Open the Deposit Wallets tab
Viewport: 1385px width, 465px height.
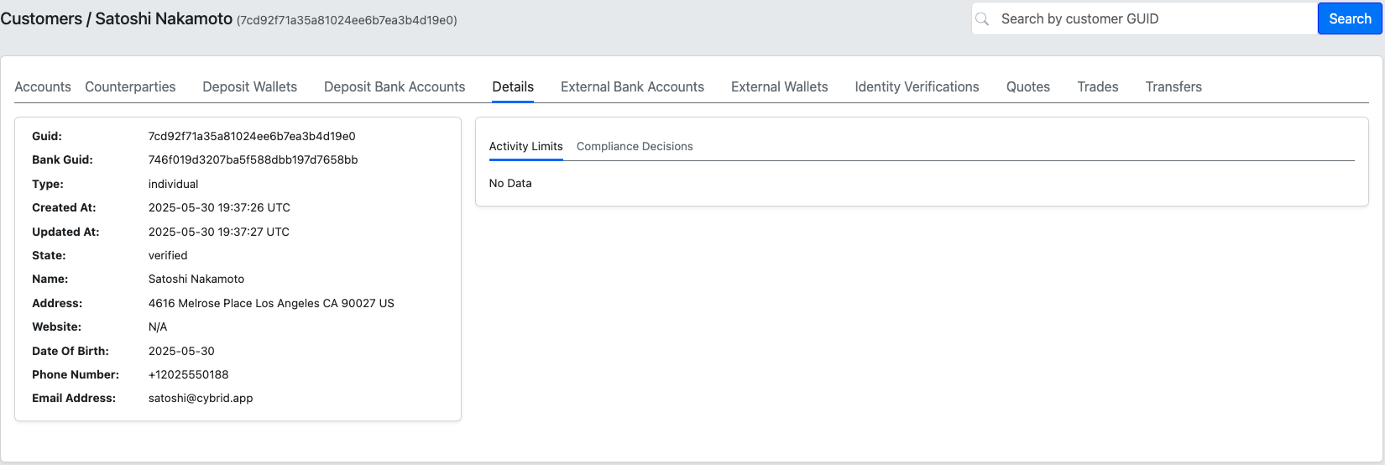click(x=250, y=86)
